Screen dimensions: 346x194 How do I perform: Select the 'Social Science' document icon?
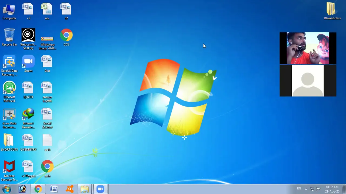coord(47,119)
